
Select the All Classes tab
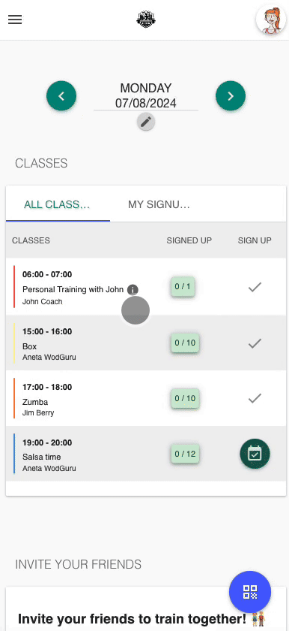click(x=58, y=204)
